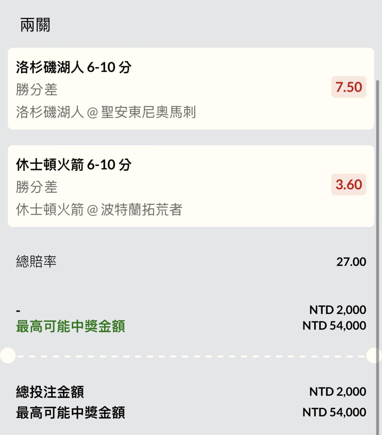Viewport: 382px width, 435px height.
Task: Click NTD 2,000 beside 總投注金額
Action: coord(337,391)
